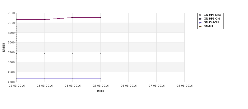Select the GN-MILL legend label
Viewport: 248px width, 109px height.
point(209,26)
